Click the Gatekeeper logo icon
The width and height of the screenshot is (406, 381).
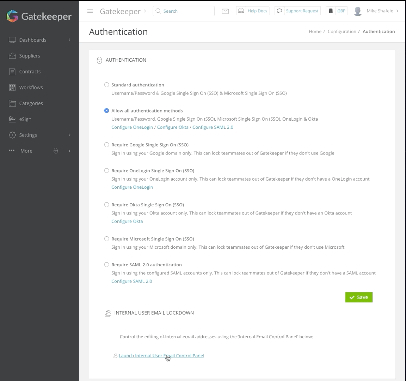[12, 16]
